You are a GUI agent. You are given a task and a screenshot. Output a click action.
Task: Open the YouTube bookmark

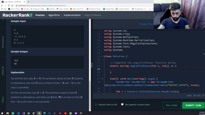(25, 9)
